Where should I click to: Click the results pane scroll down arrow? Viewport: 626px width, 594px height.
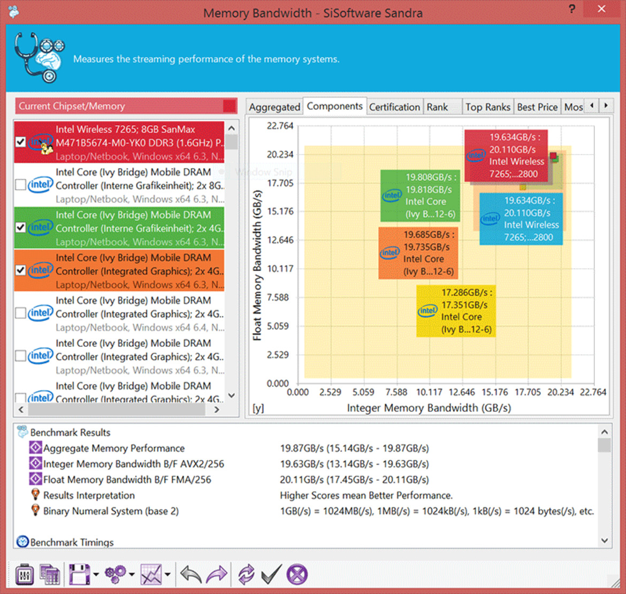pyautogui.click(x=605, y=540)
